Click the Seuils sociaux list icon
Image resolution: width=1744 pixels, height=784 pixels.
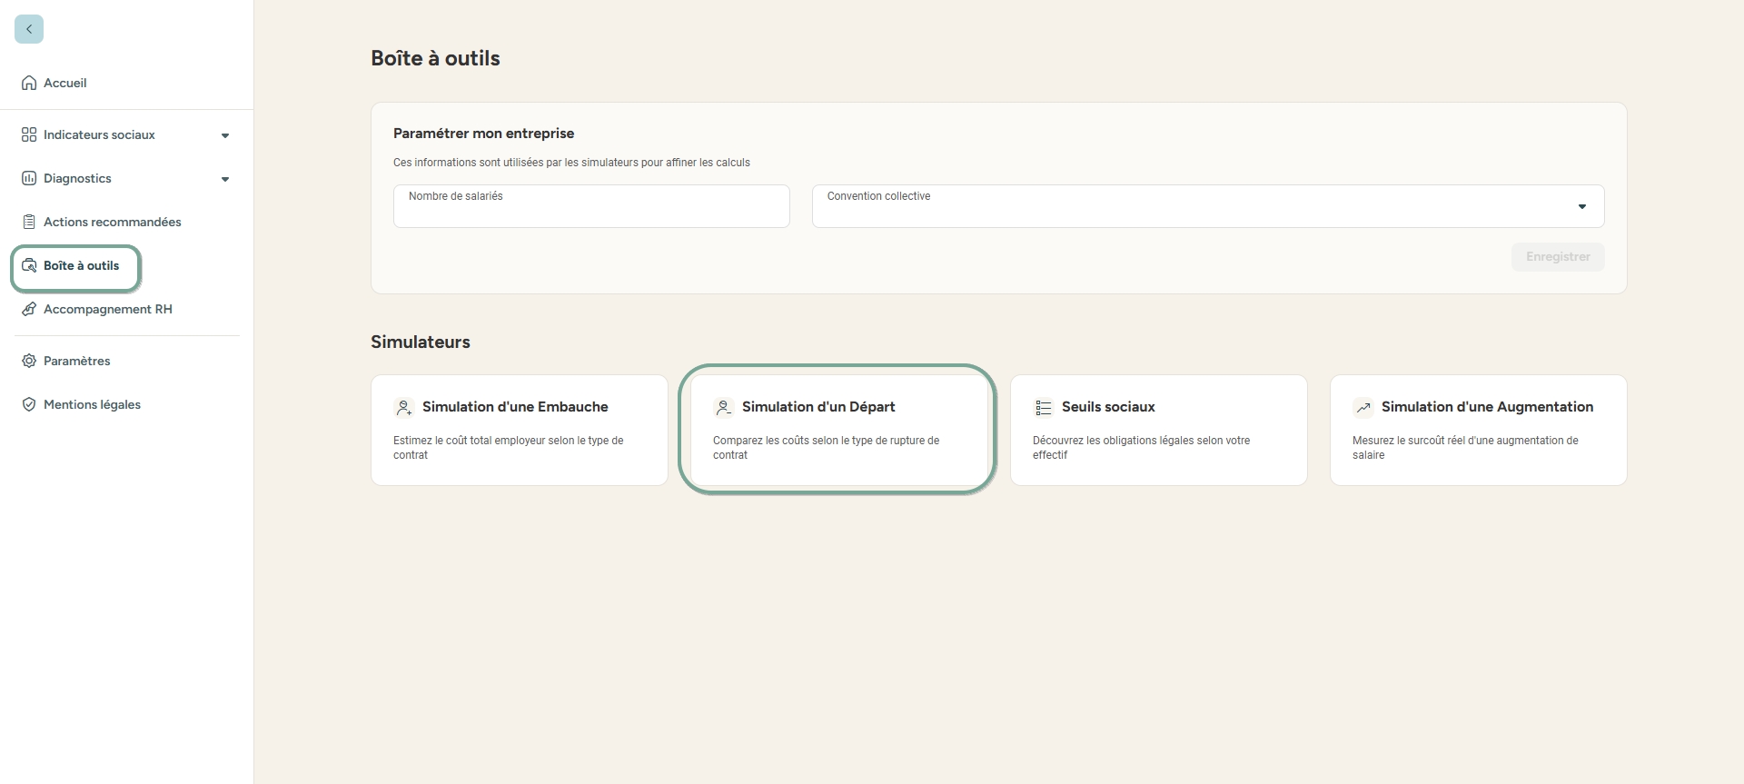click(1043, 408)
